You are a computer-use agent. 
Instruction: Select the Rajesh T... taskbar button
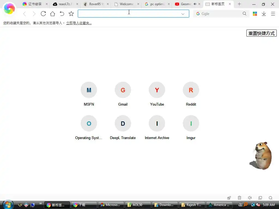[192, 205]
